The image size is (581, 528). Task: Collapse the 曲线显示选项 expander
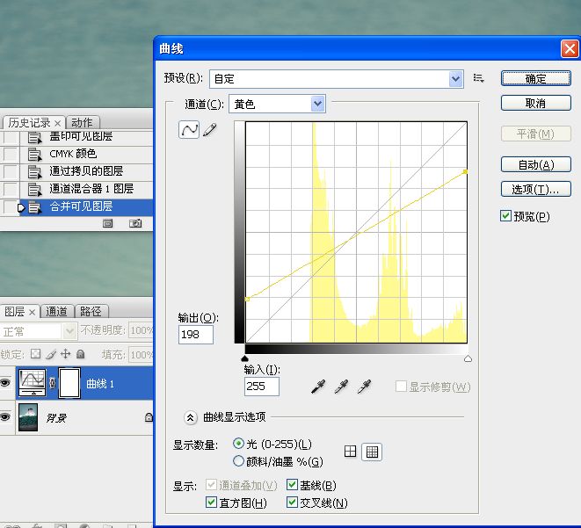(190, 417)
